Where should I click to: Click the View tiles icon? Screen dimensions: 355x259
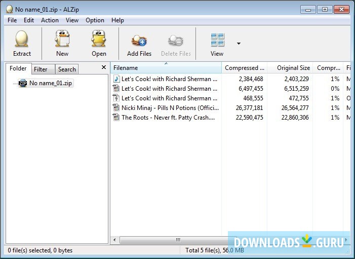tap(217, 40)
